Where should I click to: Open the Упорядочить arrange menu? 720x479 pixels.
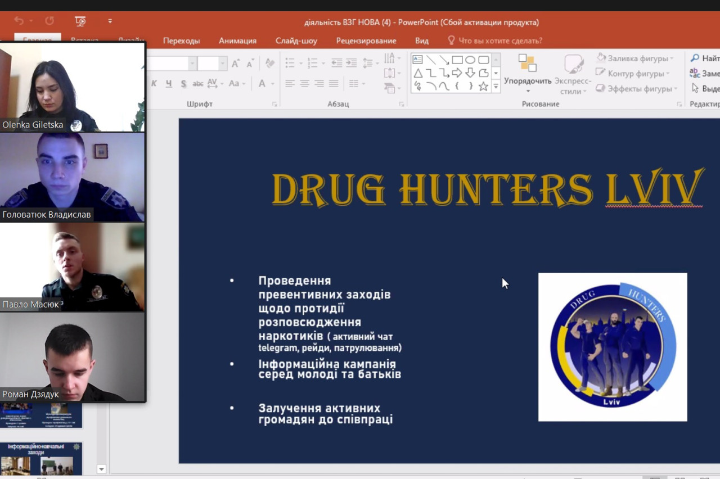528,74
